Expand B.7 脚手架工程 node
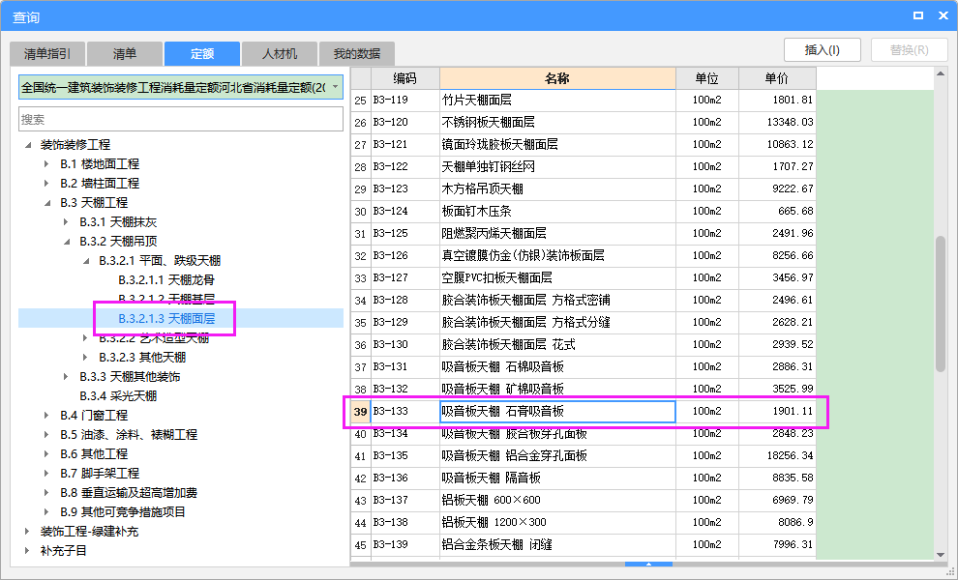This screenshot has width=958, height=580. (x=46, y=473)
